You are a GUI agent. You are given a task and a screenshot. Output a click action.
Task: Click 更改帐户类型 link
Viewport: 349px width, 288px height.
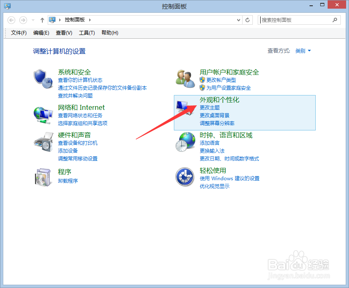221,80
